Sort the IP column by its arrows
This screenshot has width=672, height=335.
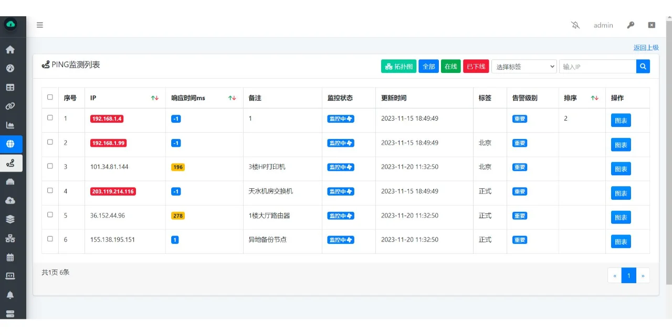[155, 98]
